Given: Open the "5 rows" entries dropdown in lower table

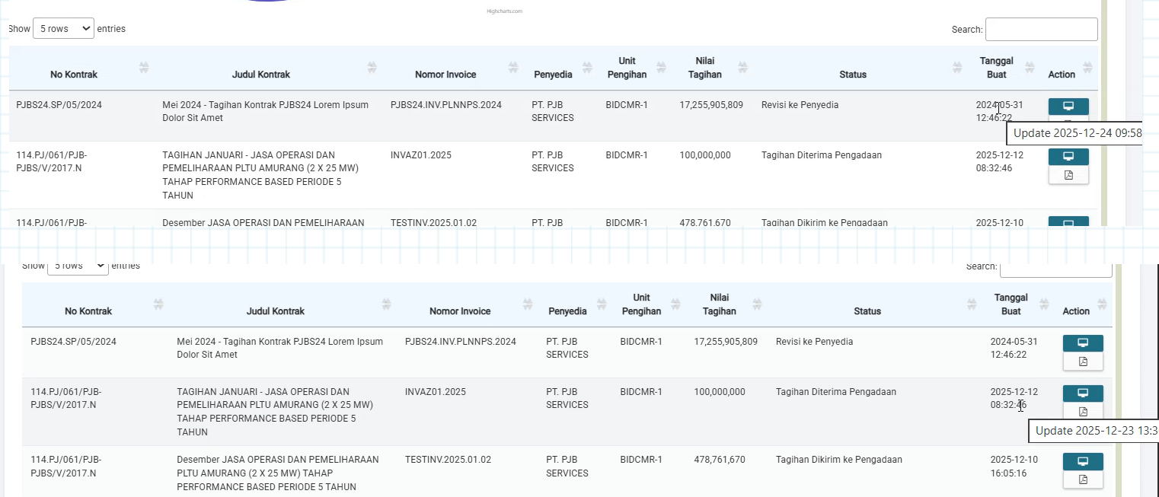Looking at the screenshot, I should pos(78,266).
